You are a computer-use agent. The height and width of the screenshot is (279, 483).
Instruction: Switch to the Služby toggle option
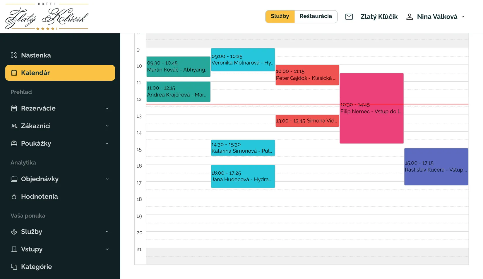click(280, 16)
